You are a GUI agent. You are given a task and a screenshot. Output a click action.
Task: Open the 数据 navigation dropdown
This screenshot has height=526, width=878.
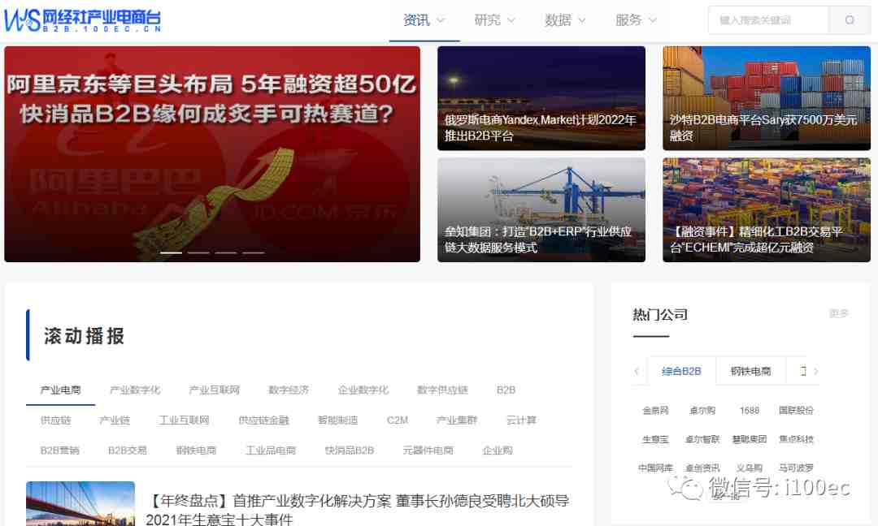tap(565, 20)
